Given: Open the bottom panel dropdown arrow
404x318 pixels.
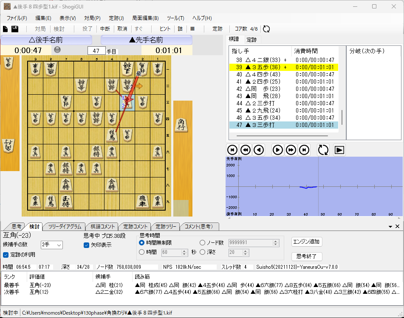Looking at the screenshot, I should point(390,227).
